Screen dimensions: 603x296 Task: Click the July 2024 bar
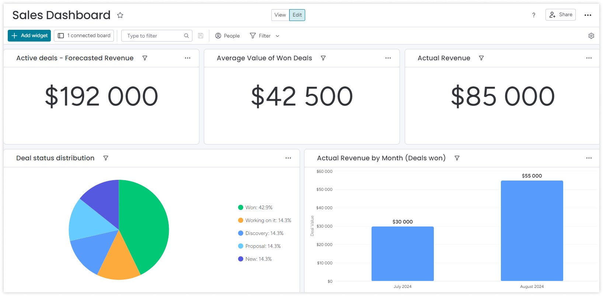pos(402,254)
